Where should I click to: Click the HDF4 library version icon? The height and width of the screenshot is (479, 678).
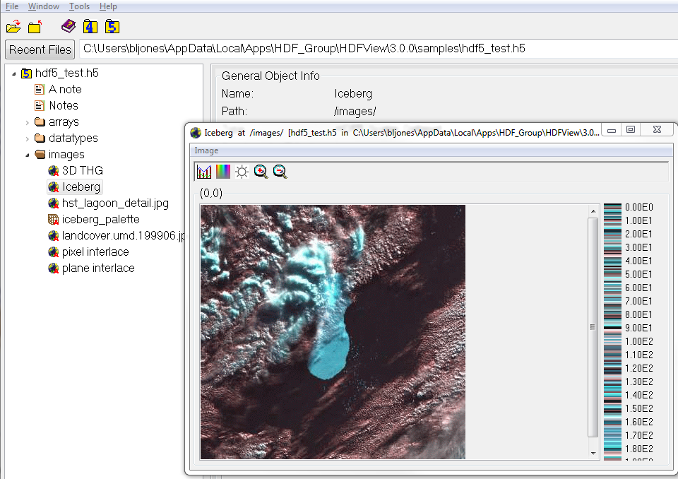(90, 27)
